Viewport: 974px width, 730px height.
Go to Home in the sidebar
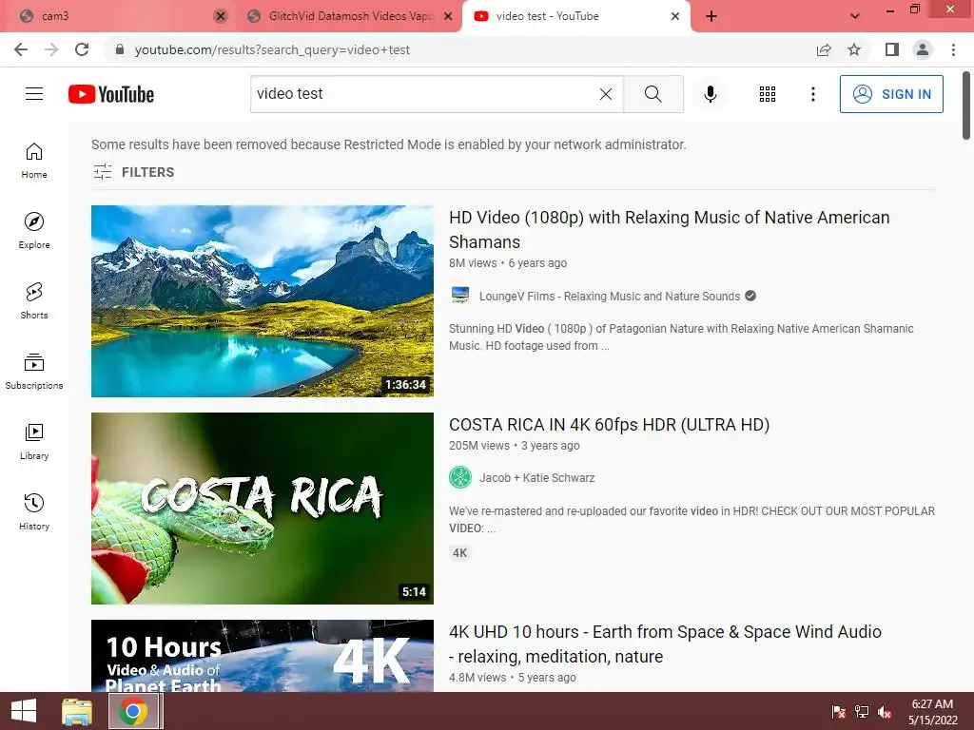tap(34, 160)
